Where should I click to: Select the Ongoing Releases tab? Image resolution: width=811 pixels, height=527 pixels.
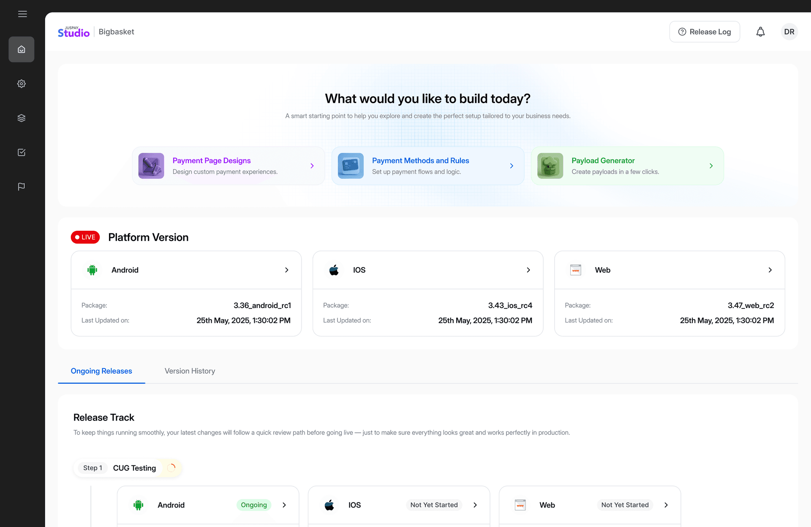click(101, 371)
